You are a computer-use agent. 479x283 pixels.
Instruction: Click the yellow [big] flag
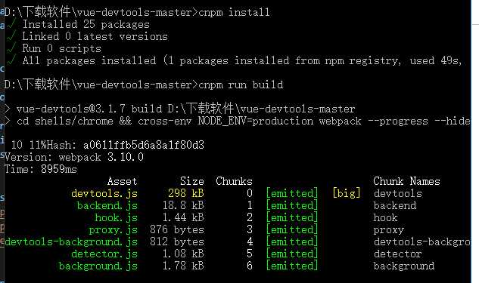(x=347, y=193)
